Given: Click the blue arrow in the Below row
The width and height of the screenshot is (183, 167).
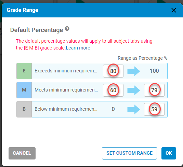Looking at the screenshot, I should (x=134, y=109).
